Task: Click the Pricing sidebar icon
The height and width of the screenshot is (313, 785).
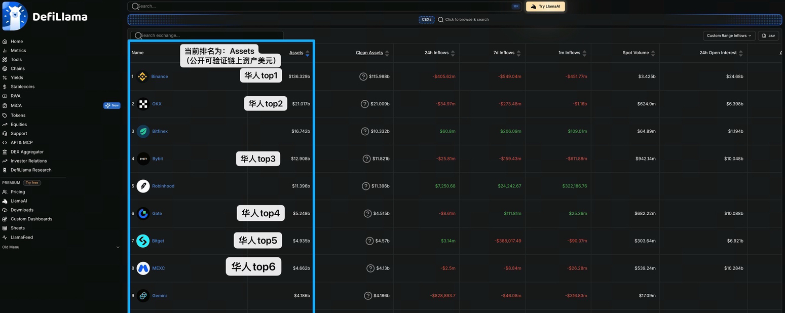Action: click(x=5, y=192)
